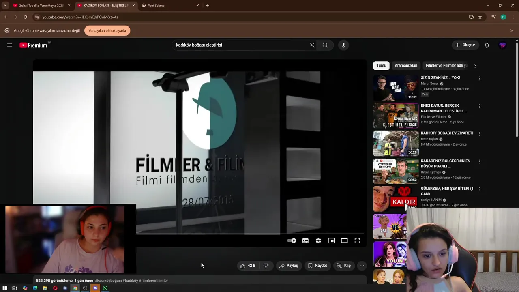View site information icon in address bar
519x292 pixels.
(x=36, y=17)
